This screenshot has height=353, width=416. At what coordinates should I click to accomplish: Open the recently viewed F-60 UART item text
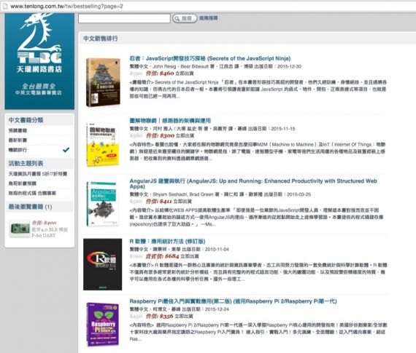pos(50,232)
